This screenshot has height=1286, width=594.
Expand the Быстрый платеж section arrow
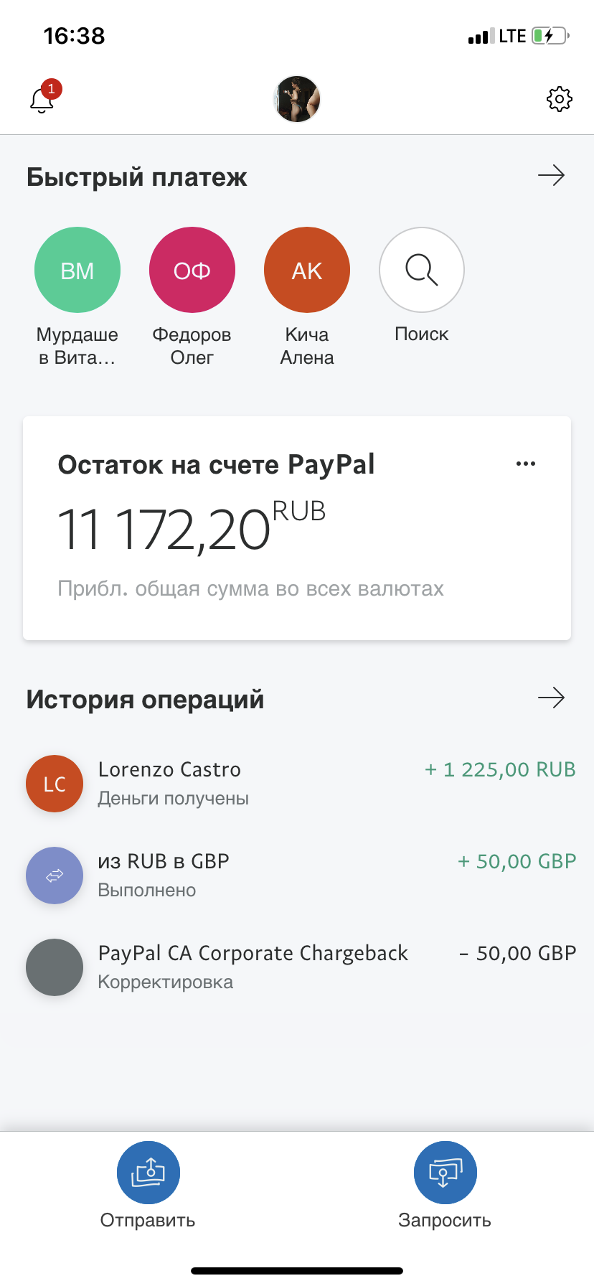[551, 176]
